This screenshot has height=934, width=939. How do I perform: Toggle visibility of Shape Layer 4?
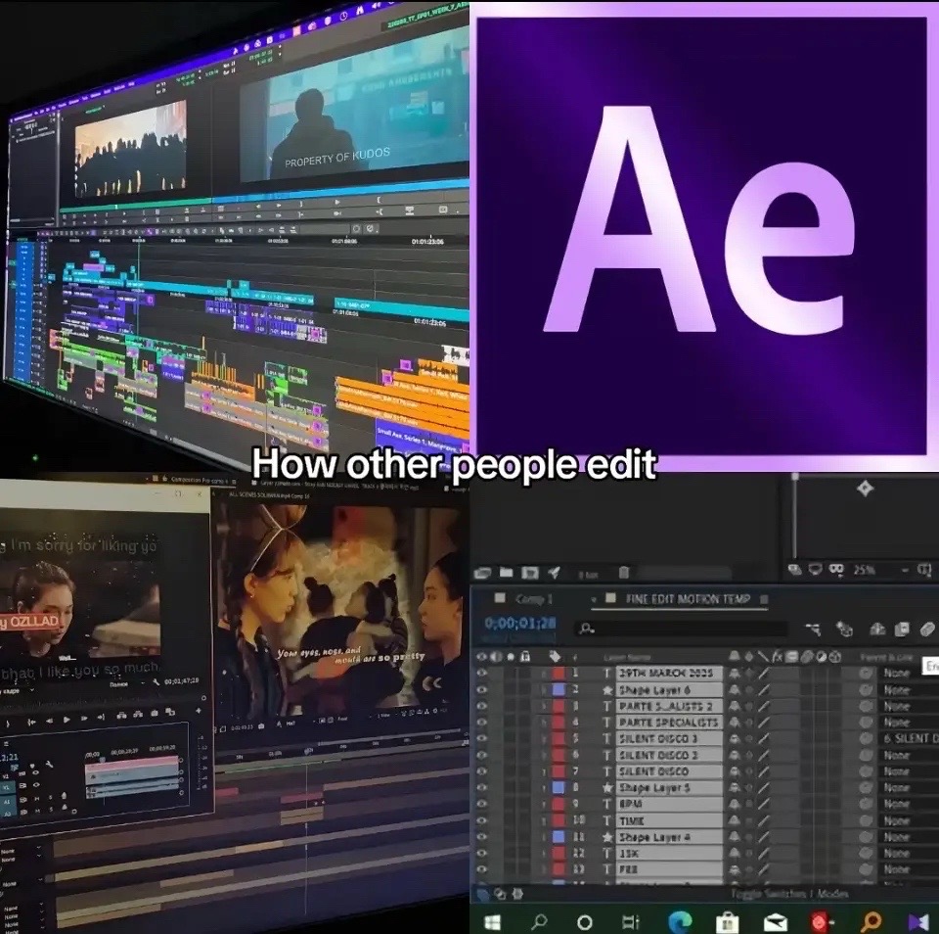pos(481,836)
